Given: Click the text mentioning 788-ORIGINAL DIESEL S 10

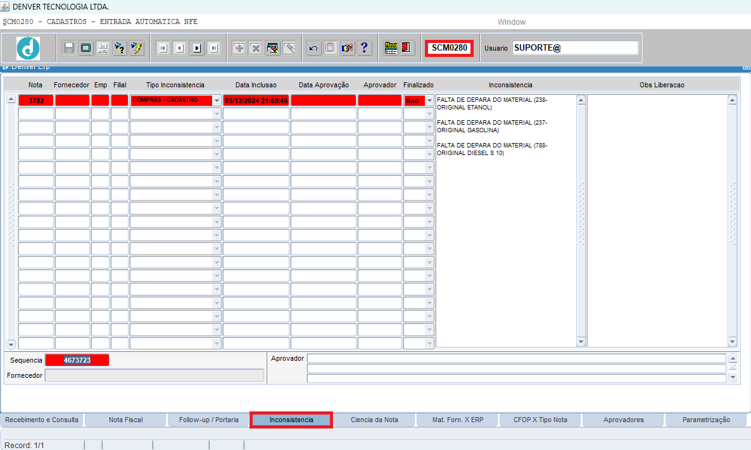Looking at the screenshot, I should click(492, 149).
